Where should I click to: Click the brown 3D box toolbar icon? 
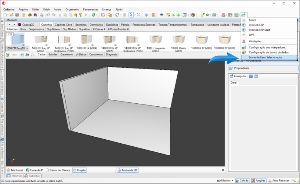pos(193,15)
